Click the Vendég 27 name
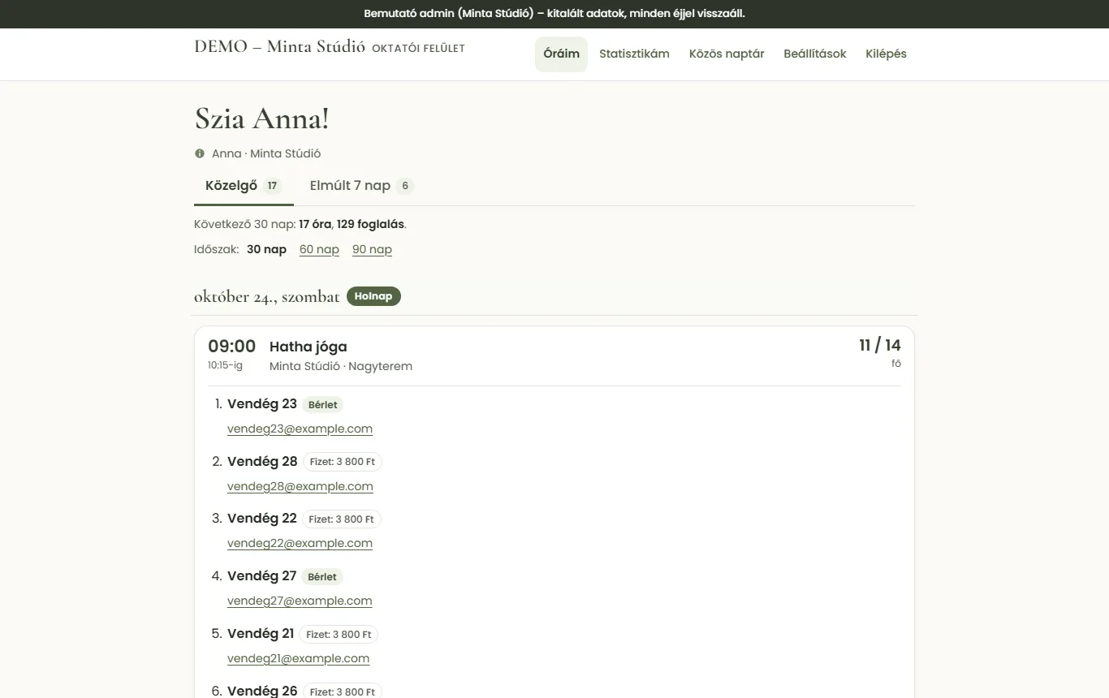The width and height of the screenshot is (1109, 698). pos(261,575)
